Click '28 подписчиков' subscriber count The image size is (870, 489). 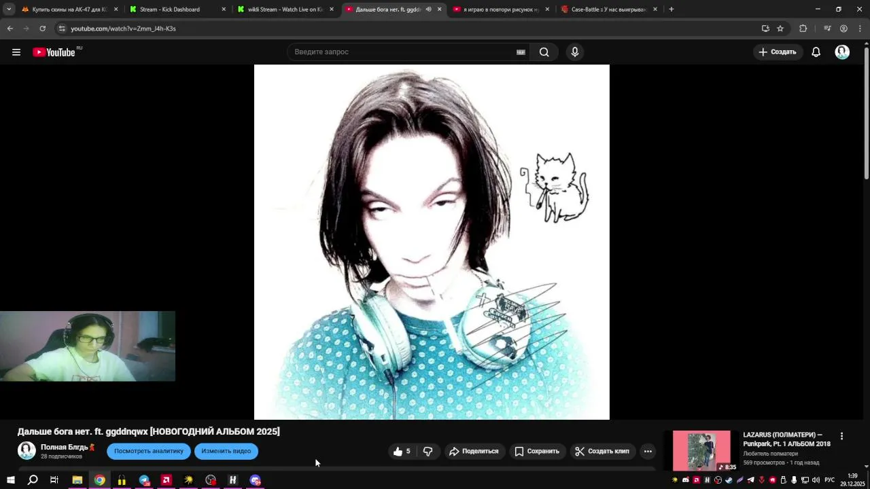[x=61, y=456]
